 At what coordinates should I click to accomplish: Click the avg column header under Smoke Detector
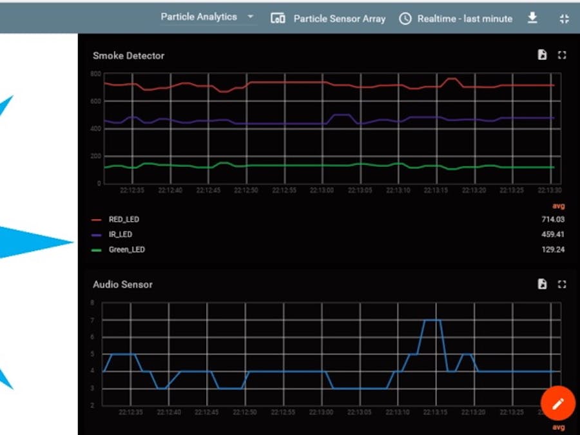pyautogui.click(x=558, y=206)
